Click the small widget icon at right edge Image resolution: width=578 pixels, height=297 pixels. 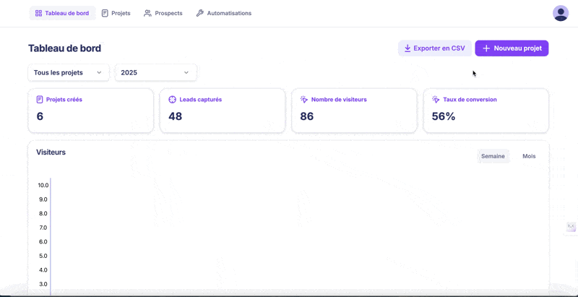(571, 227)
